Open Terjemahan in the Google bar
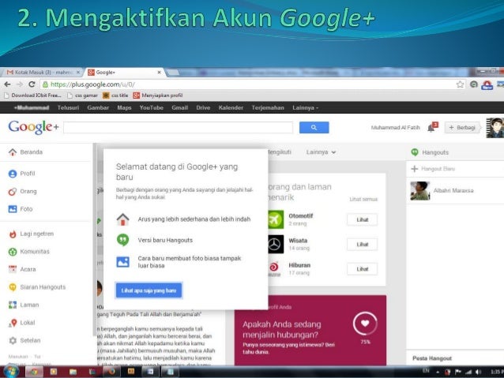Image resolution: width=504 pixels, height=378 pixels. tap(268, 108)
